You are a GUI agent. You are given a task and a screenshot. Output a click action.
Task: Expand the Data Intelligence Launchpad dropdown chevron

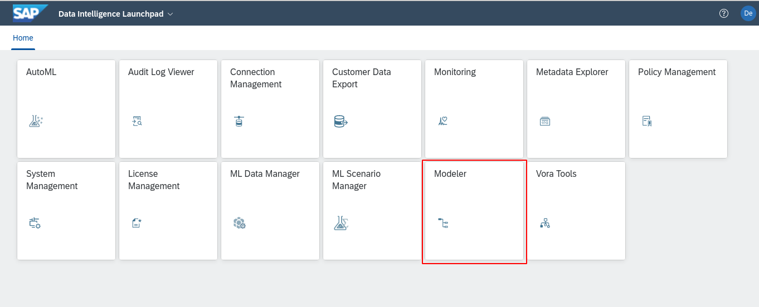tap(171, 14)
